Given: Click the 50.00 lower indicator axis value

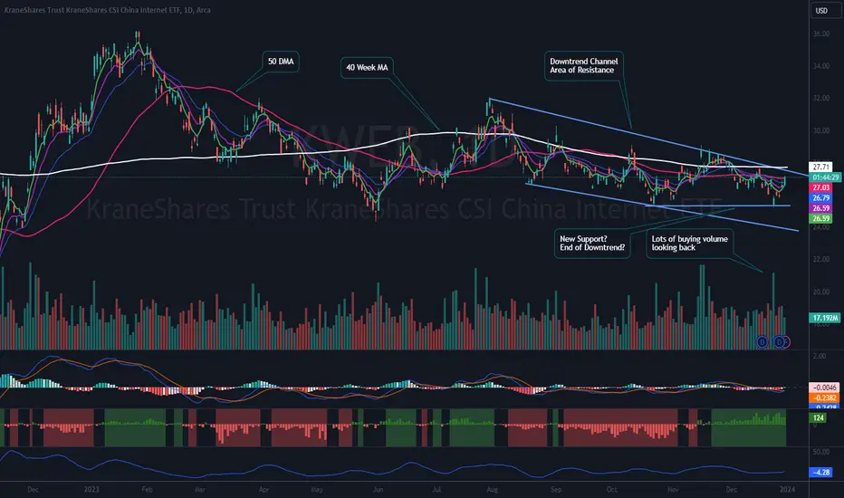Looking at the screenshot, I should click(x=820, y=452).
